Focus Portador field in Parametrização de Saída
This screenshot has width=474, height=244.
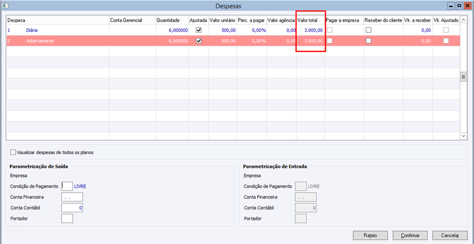click(x=67, y=219)
